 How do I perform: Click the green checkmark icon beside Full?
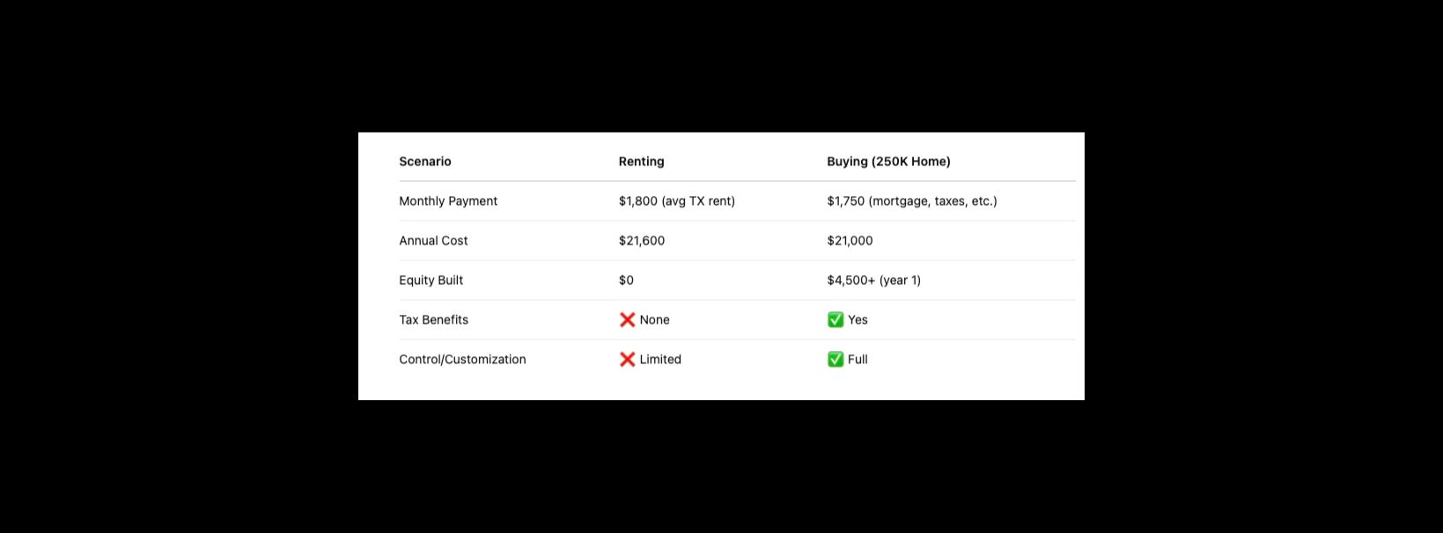836,360
